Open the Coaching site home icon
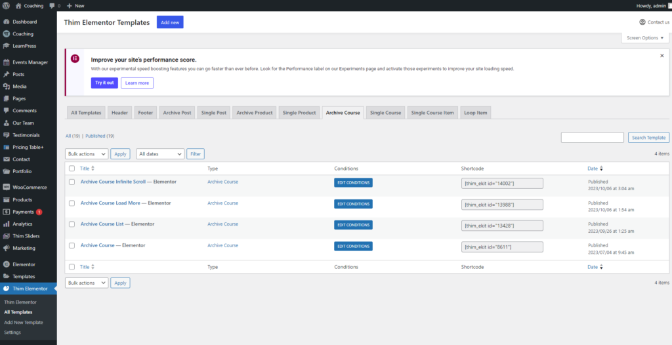Image resolution: width=672 pixels, height=345 pixels. pos(18,6)
